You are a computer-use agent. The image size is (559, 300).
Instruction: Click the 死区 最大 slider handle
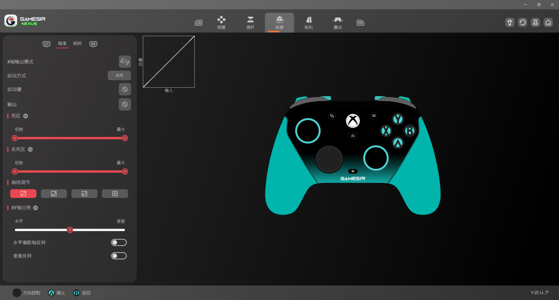(x=125, y=138)
